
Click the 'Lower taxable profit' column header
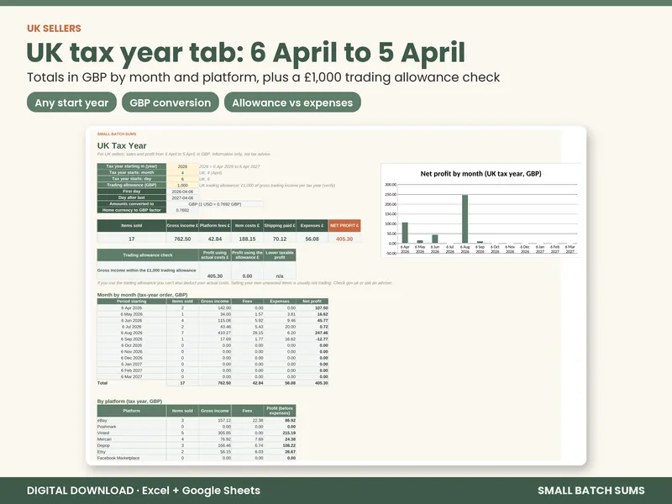[x=280, y=255]
